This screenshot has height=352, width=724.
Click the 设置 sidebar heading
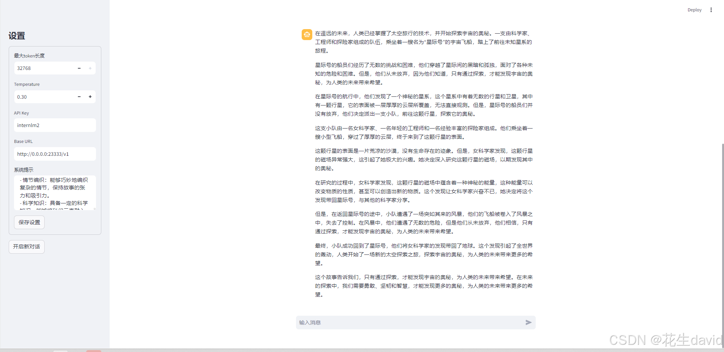click(17, 36)
